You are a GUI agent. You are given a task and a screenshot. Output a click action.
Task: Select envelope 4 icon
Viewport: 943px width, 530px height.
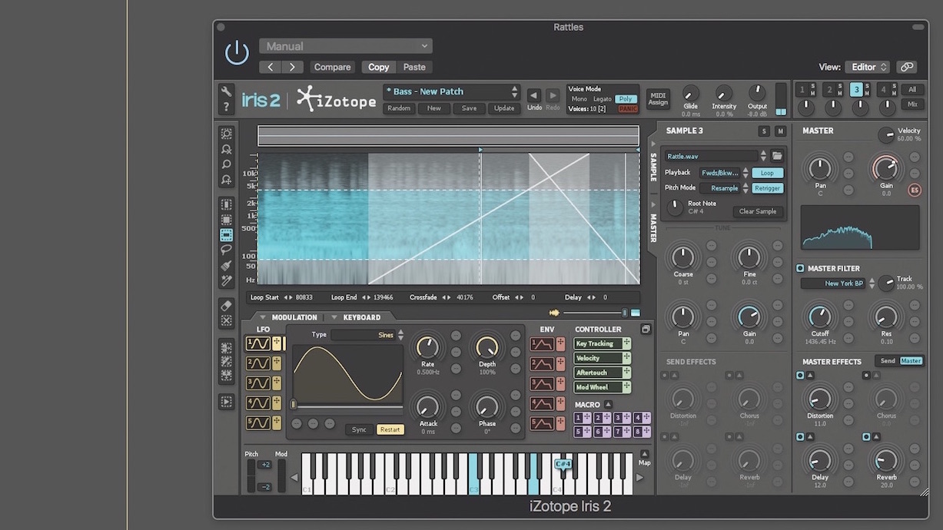tap(542, 403)
